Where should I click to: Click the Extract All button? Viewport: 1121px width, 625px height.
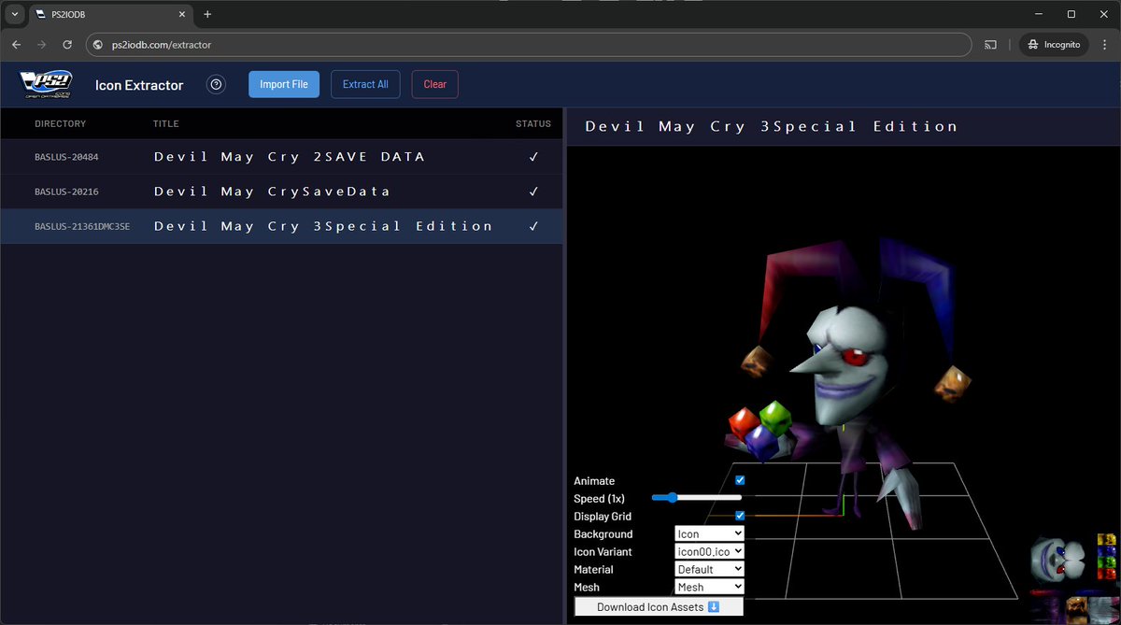point(364,83)
